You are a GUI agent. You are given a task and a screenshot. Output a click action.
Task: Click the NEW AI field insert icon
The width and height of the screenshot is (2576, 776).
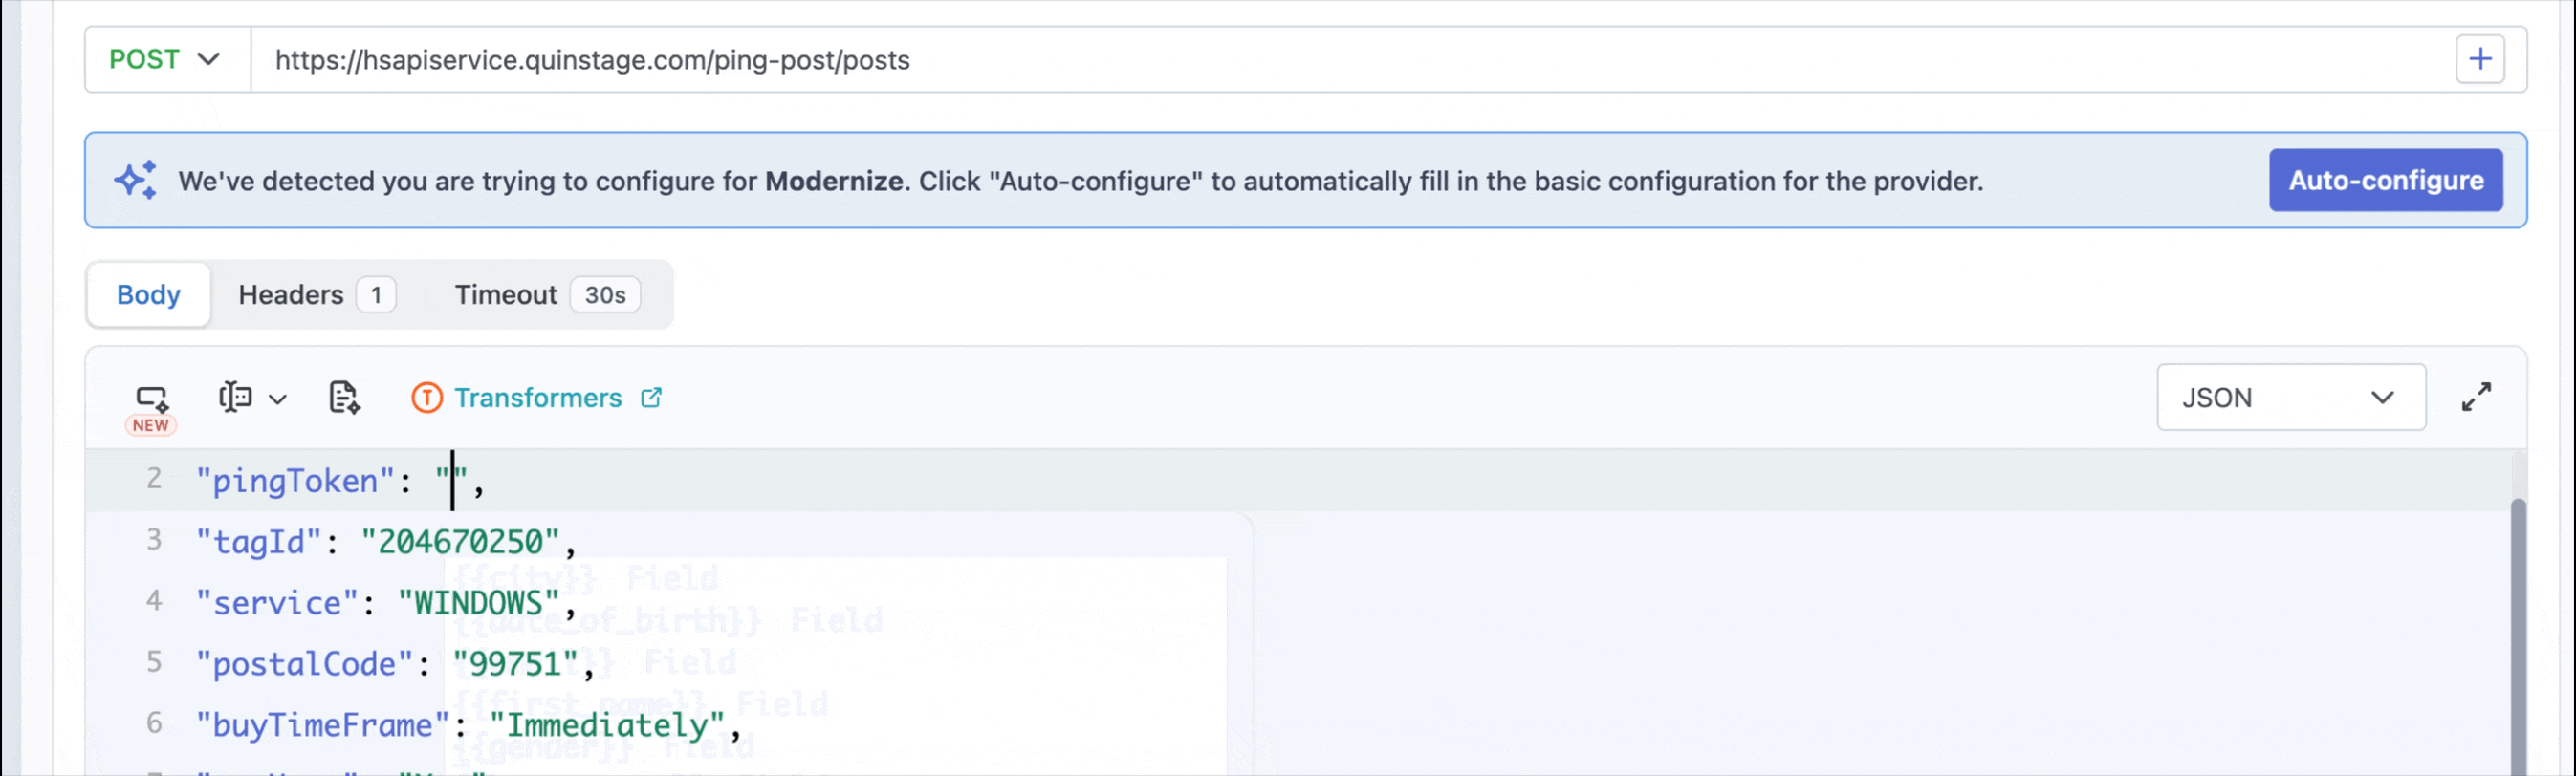tap(152, 408)
